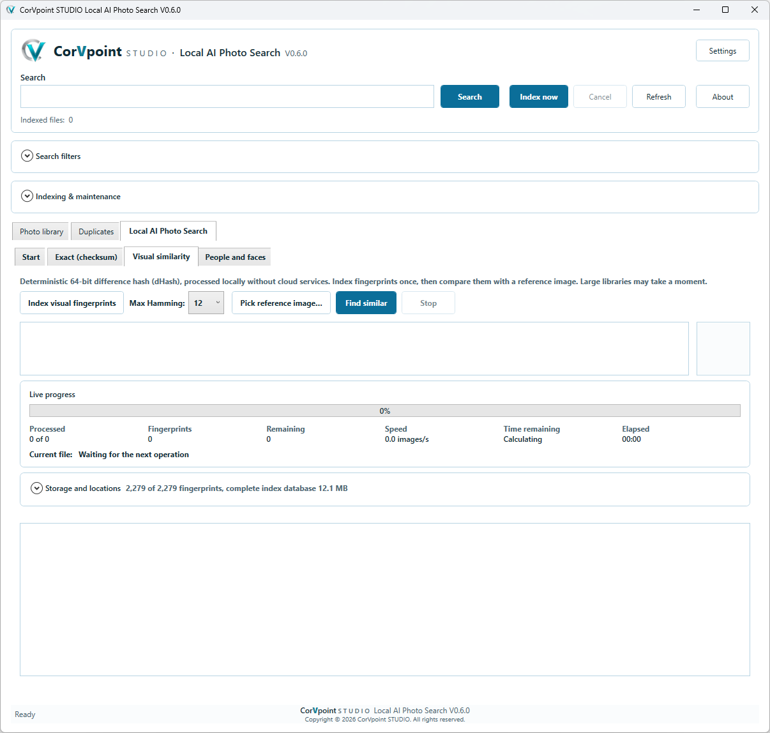The width and height of the screenshot is (770, 733).
Task: Click Index visual fingerprints
Action: (x=72, y=303)
